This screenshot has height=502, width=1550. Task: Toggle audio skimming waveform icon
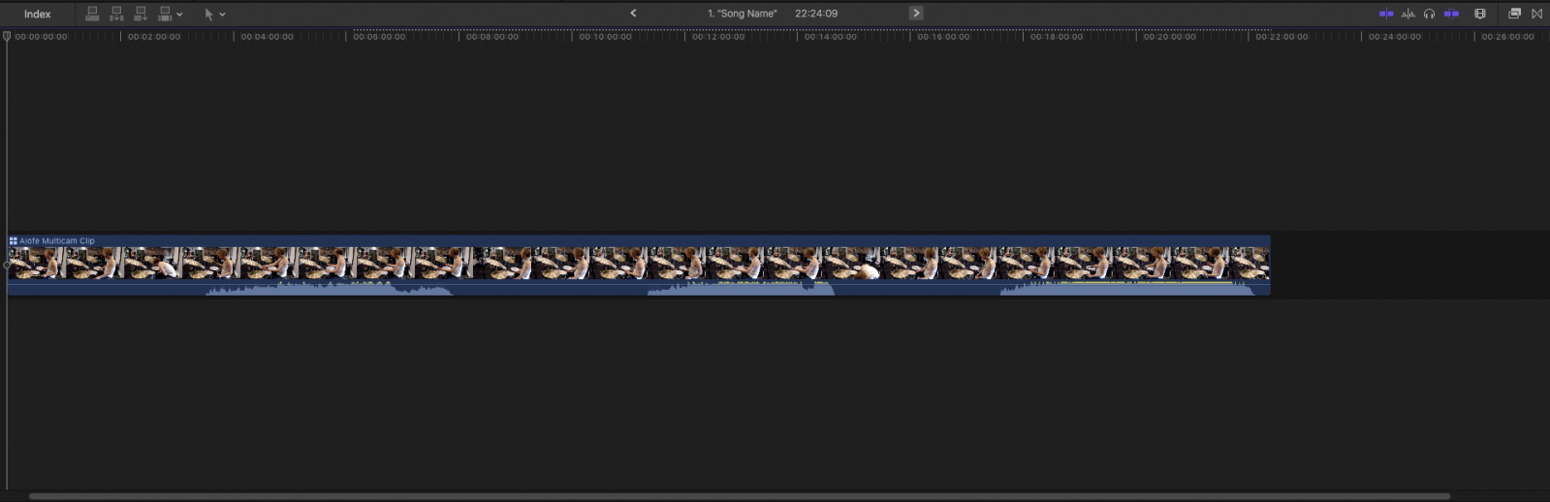1408,14
